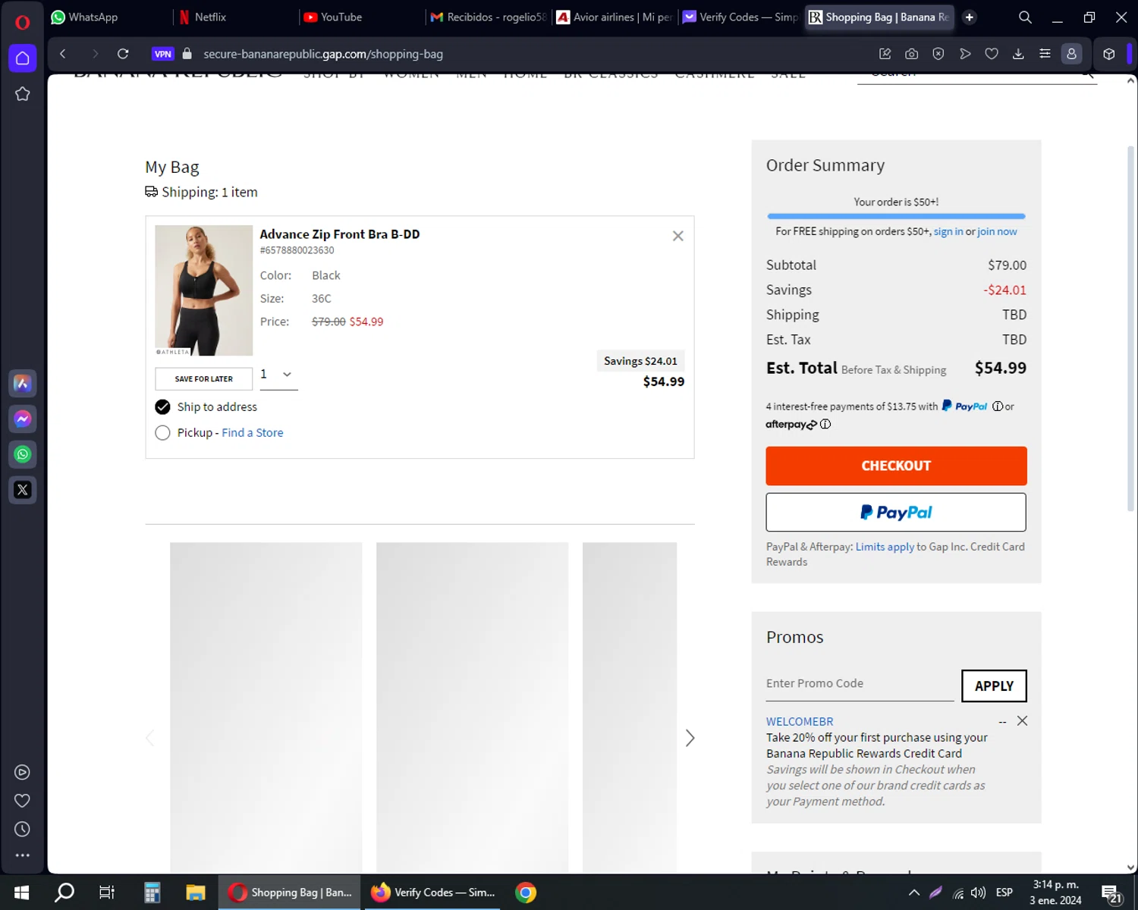Add page to pinboards heart icon
This screenshot has width=1138, height=910.
pos(992,54)
